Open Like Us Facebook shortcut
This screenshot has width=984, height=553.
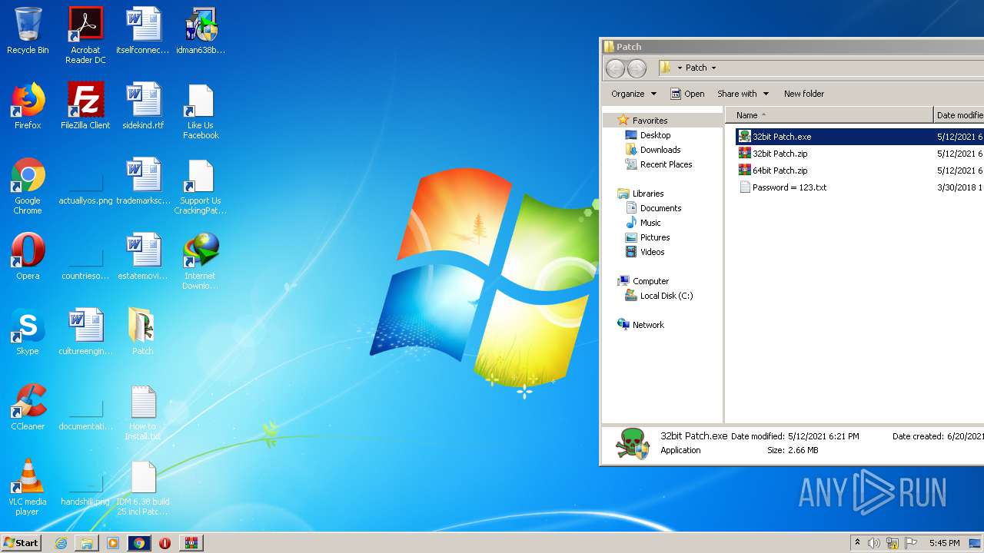201,111
